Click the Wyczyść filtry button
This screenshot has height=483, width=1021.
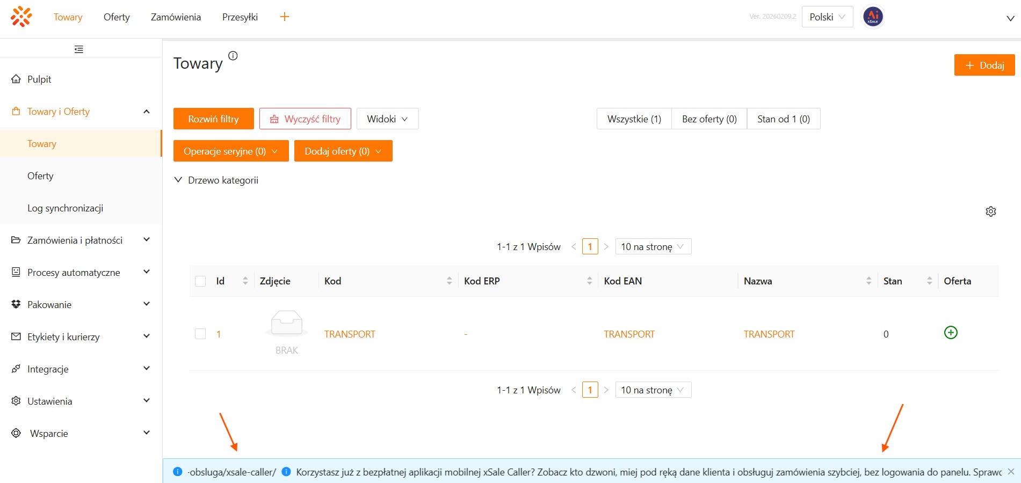pyautogui.click(x=305, y=119)
